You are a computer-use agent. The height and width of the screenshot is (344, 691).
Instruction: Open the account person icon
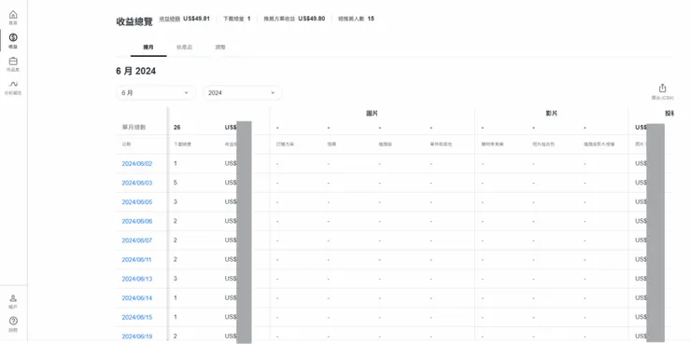13,298
